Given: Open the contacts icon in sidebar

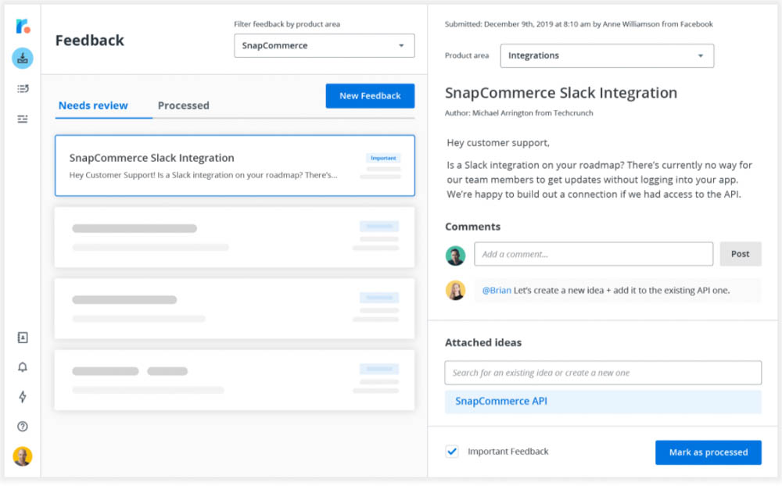Looking at the screenshot, I should tap(23, 338).
